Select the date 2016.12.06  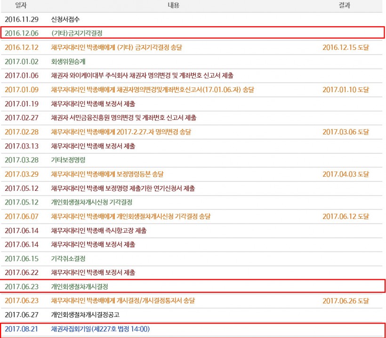(x=22, y=33)
